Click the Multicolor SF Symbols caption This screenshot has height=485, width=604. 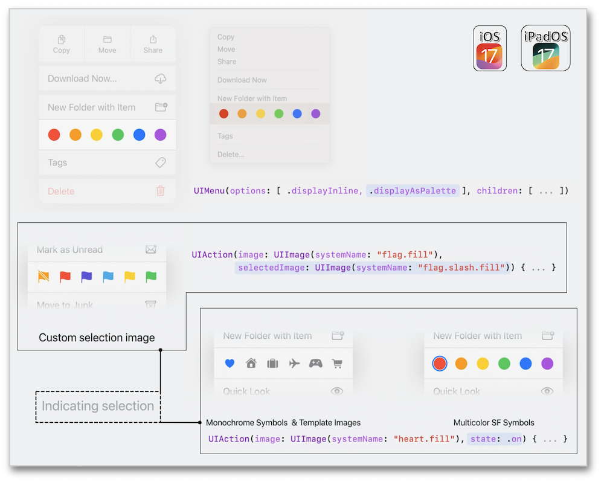point(494,423)
